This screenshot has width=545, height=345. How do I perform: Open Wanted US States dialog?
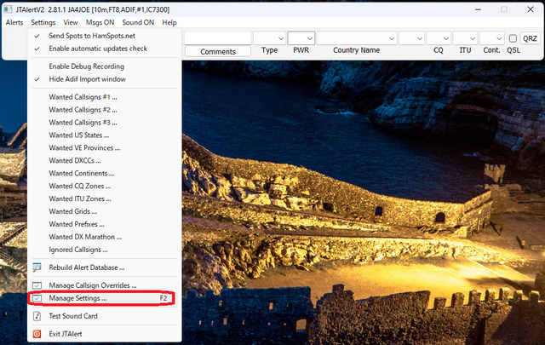tap(104, 135)
